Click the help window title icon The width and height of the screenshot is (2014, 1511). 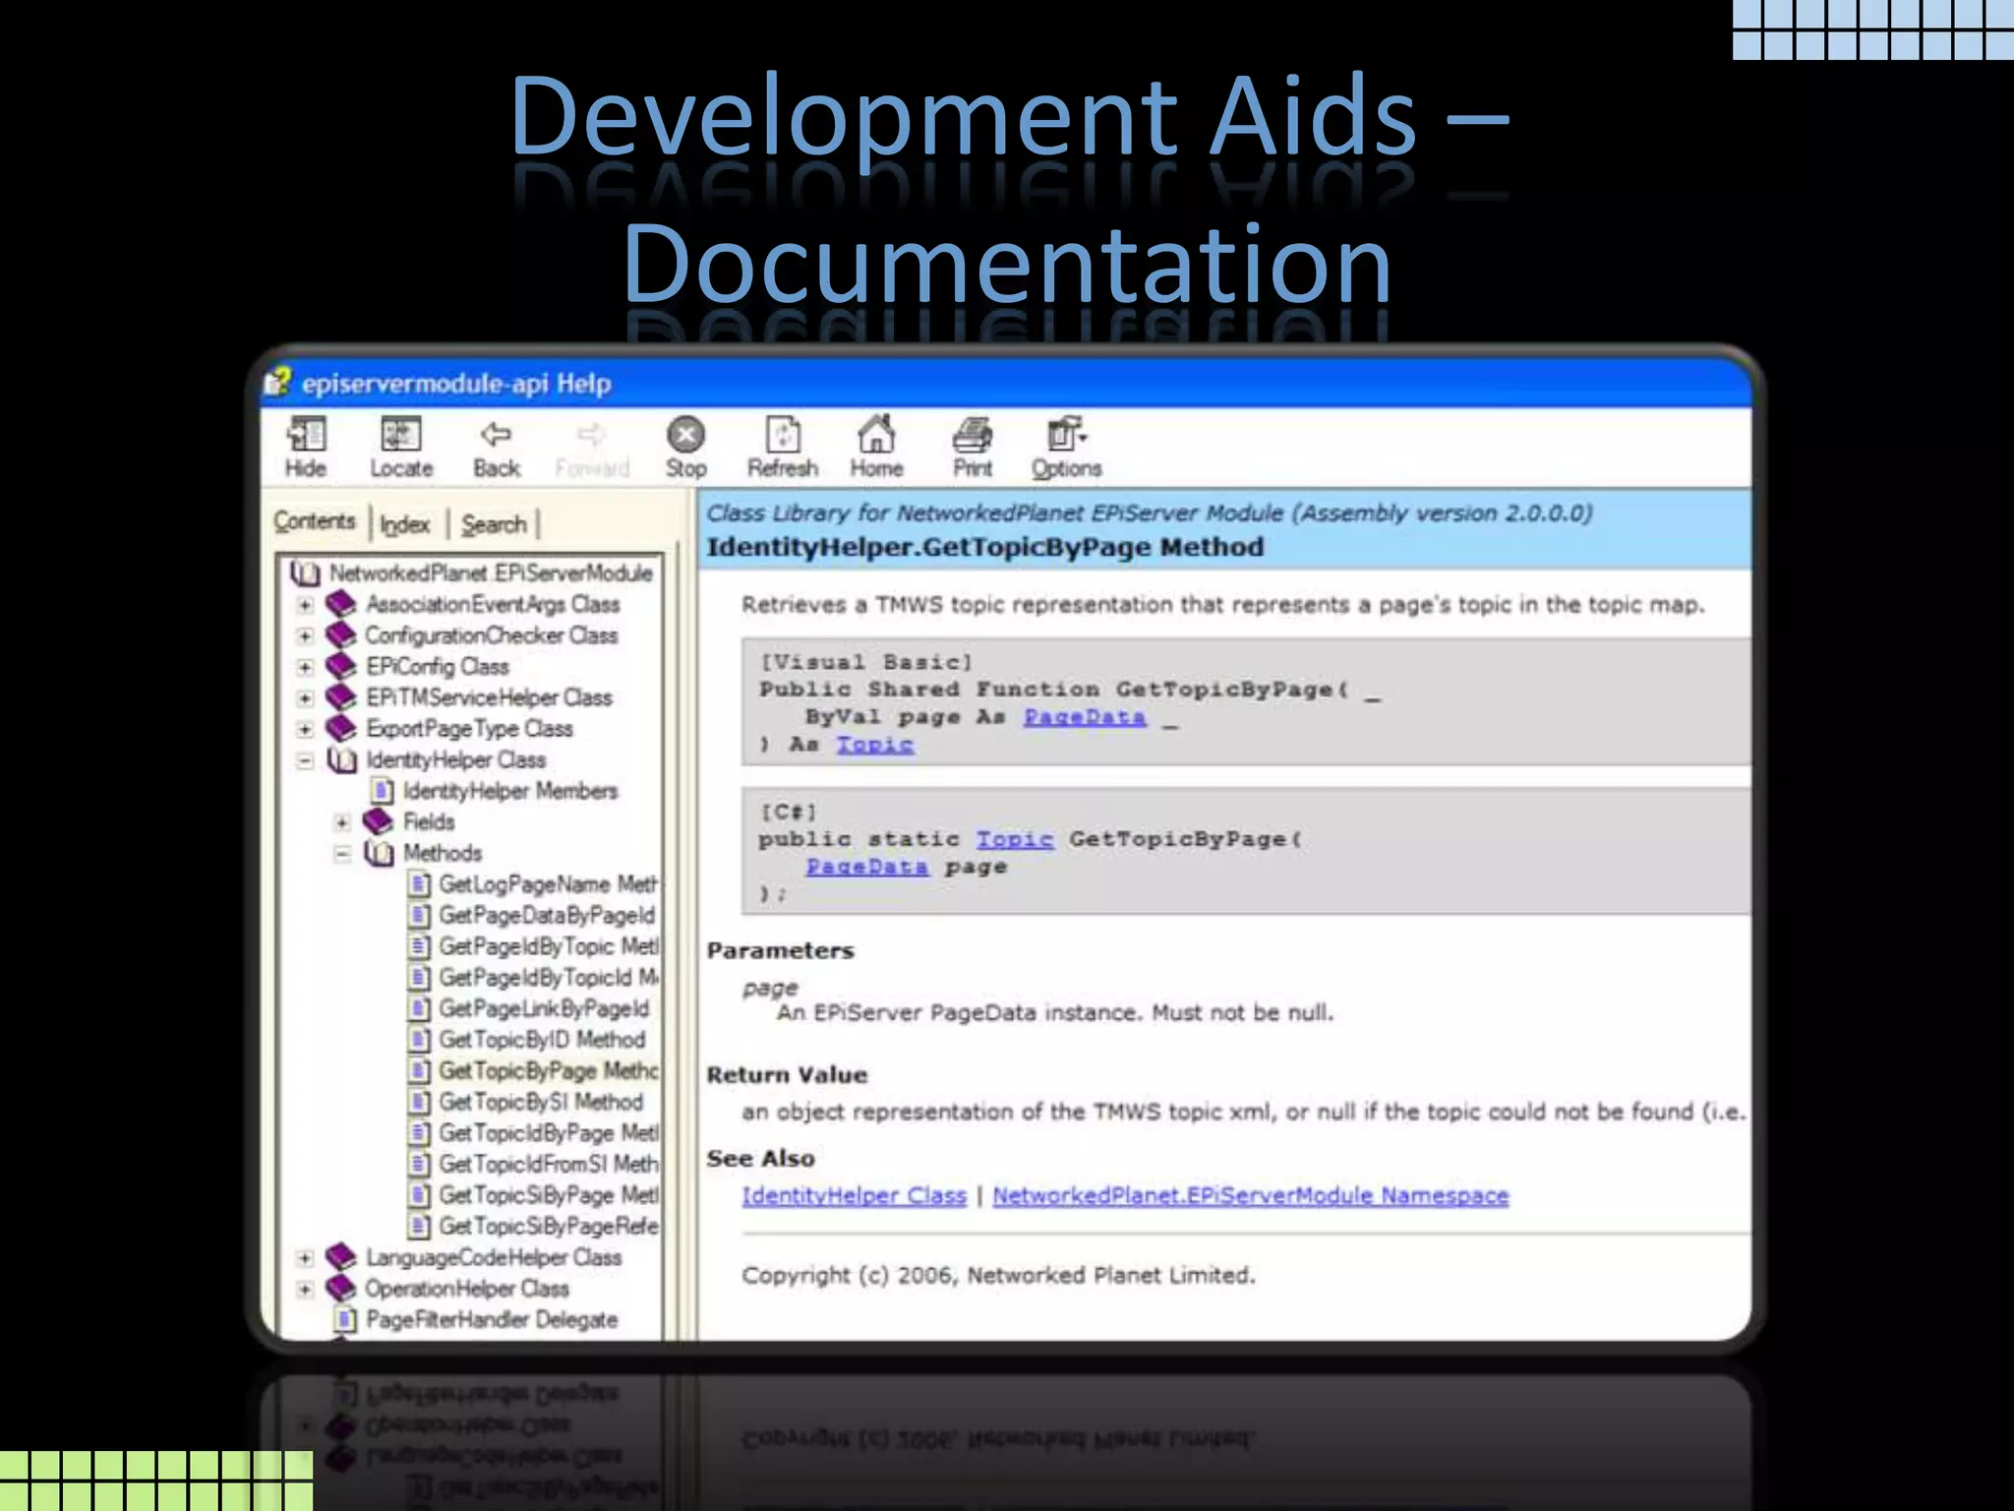point(279,383)
